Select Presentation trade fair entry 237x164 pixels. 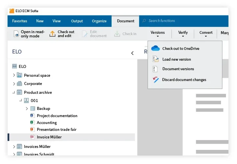(57, 130)
